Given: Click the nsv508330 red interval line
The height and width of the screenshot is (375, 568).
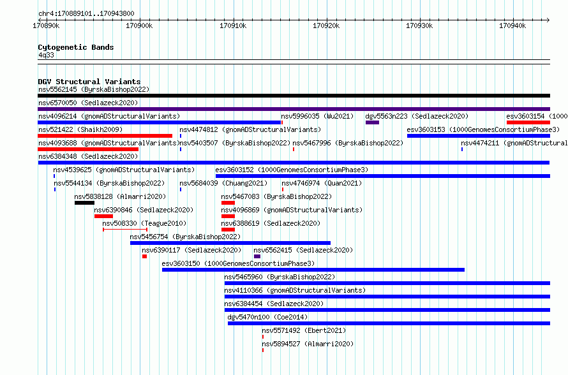Looking at the screenshot, I should pyautogui.click(x=125, y=230).
